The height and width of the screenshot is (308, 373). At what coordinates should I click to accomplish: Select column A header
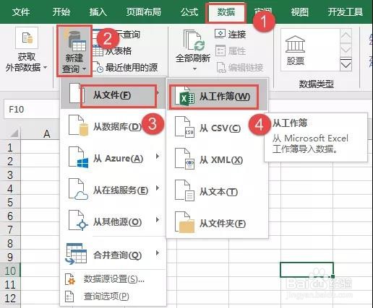[46, 133]
